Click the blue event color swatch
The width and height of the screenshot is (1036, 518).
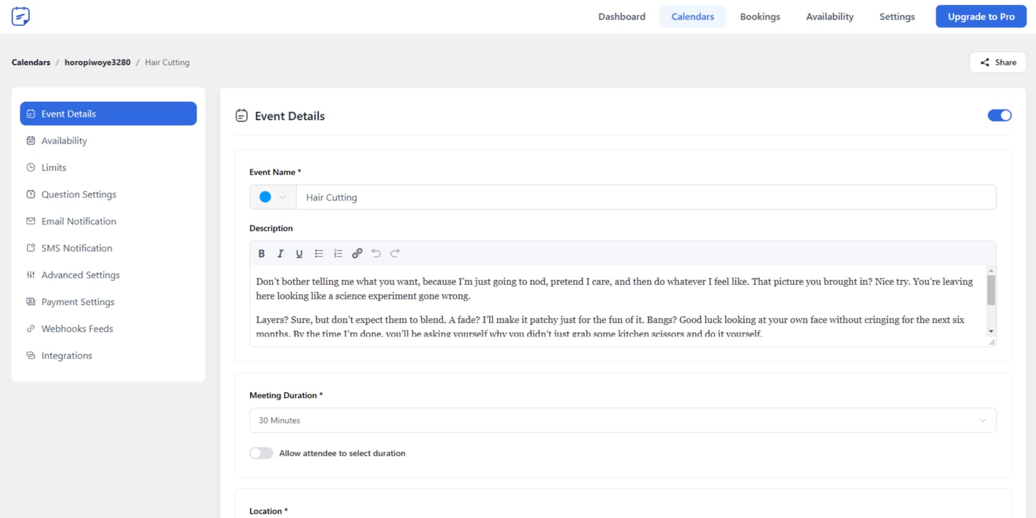click(265, 197)
